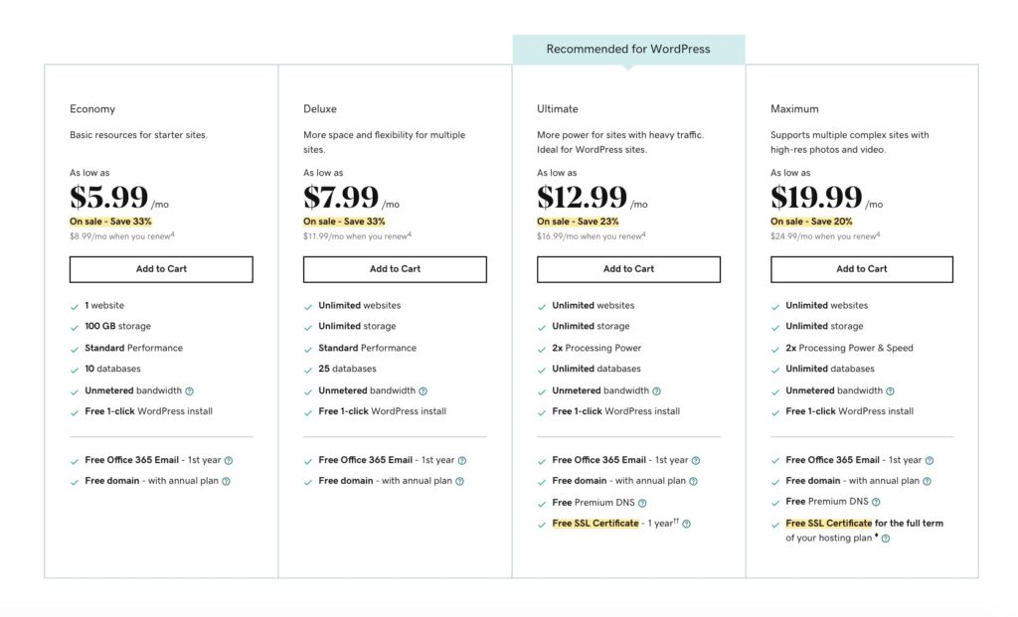Click help icon beside Economy Unmetered bandwidth

[189, 391]
